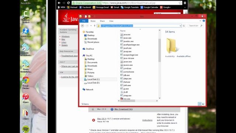Open Explorer help question mark icon

(x=204, y=21)
